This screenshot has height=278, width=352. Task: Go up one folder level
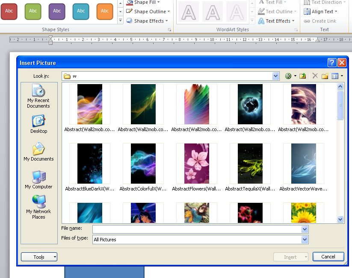pos(303,76)
